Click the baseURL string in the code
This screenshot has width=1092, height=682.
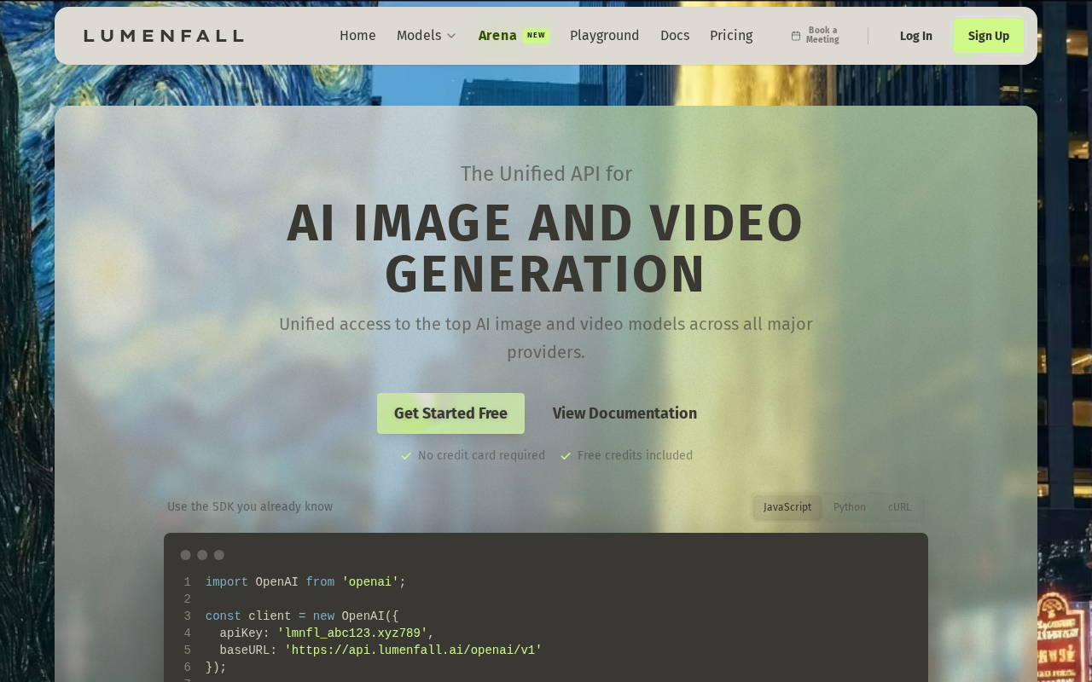point(413,650)
